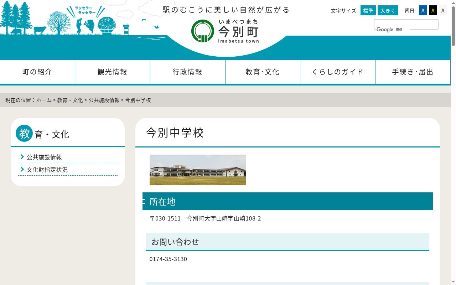Click the chevron beside 文化財指定状況

22,169
